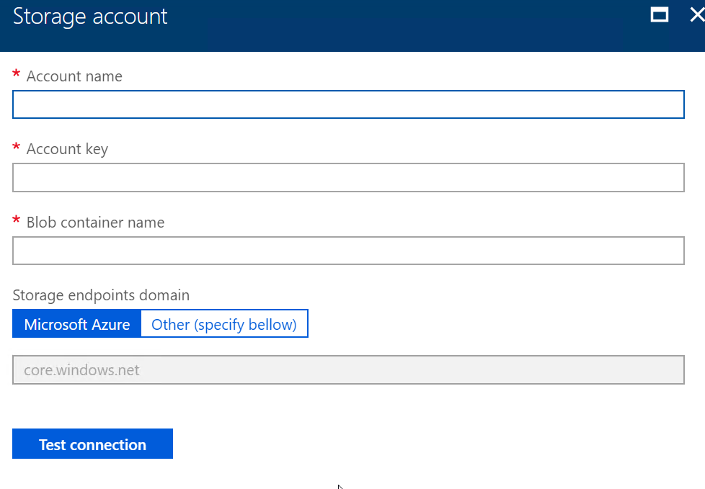This screenshot has width=705, height=489.
Task: Click empty panel area beside Test connection
Action: click(427, 444)
